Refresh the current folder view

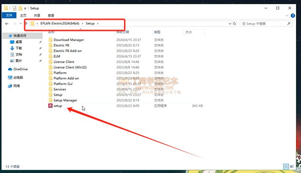point(235,24)
